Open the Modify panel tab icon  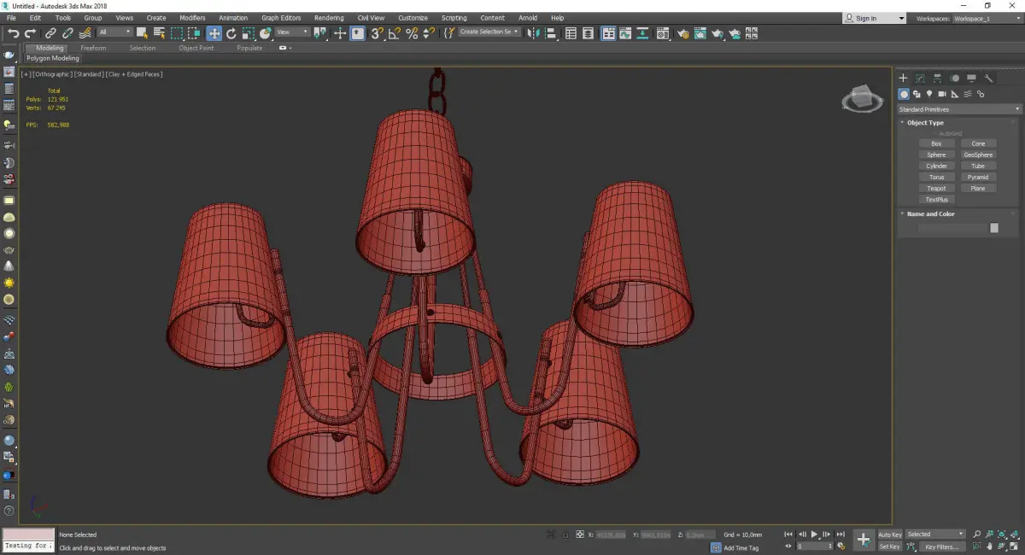(x=920, y=78)
